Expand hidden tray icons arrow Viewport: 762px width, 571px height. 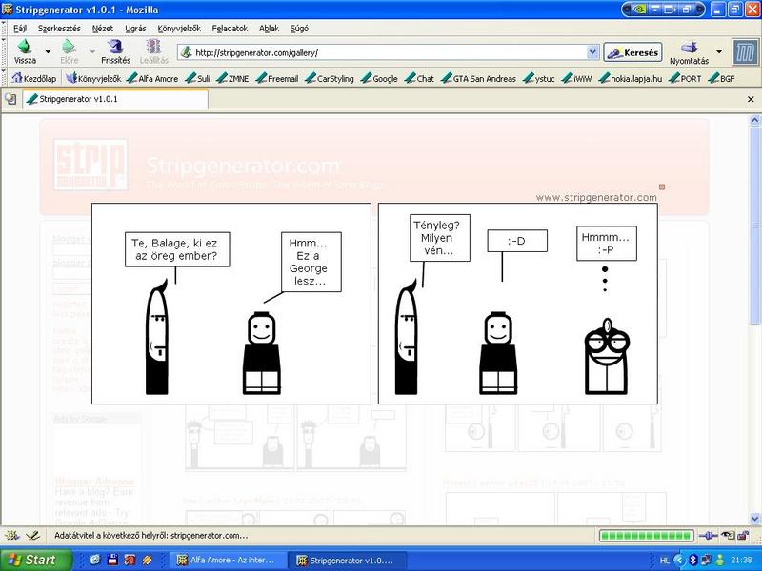pyautogui.click(x=679, y=560)
